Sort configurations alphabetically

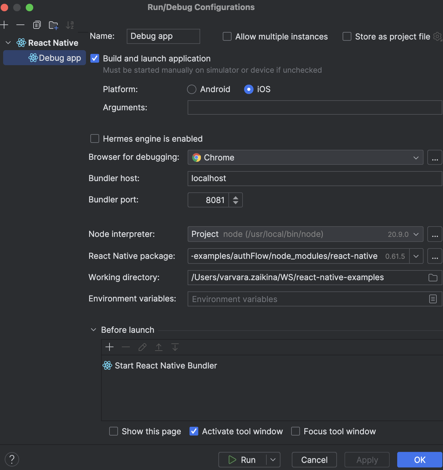click(70, 25)
